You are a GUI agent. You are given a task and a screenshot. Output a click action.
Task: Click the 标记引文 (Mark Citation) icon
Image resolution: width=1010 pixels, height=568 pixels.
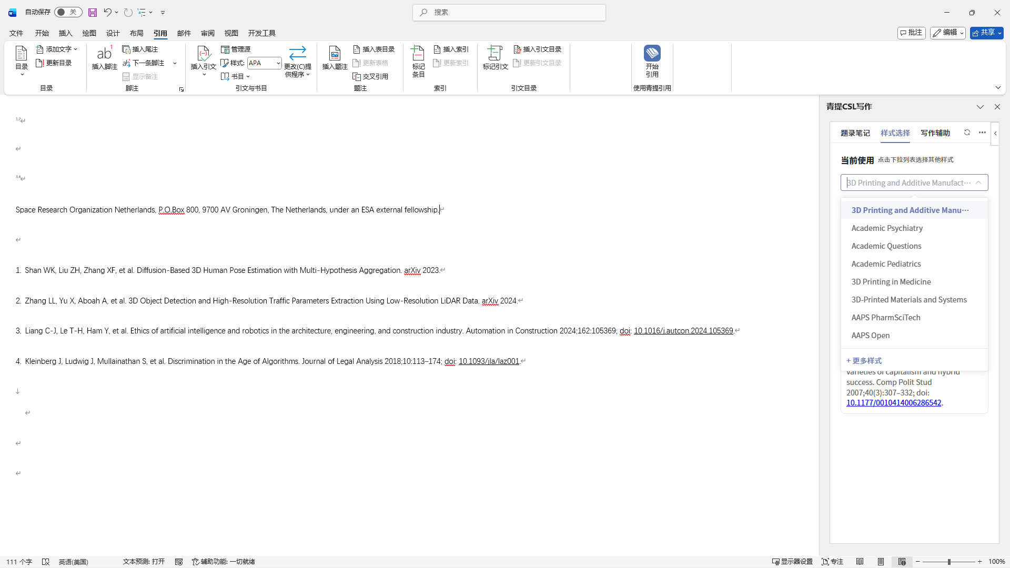pyautogui.click(x=494, y=53)
